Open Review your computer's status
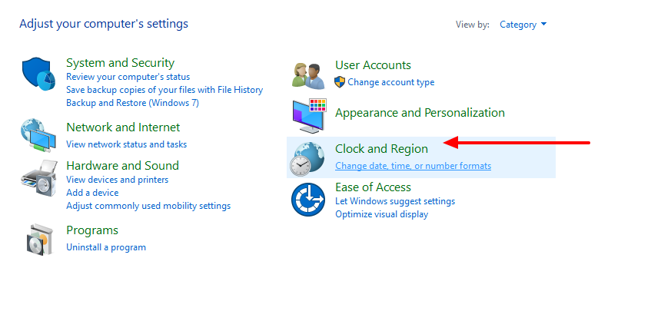This screenshot has width=661, height=311. click(128, 77)
